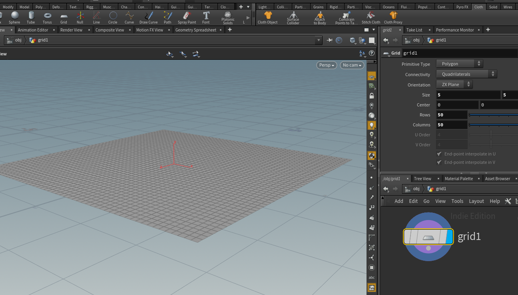Select the Constrain Points to Target tool
Viewport: 518px width, 295px height.
pos(347,18)
